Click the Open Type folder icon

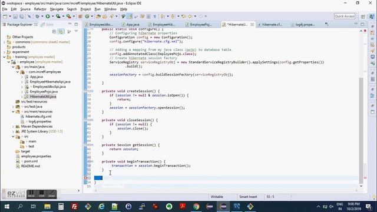pos(98,16)
